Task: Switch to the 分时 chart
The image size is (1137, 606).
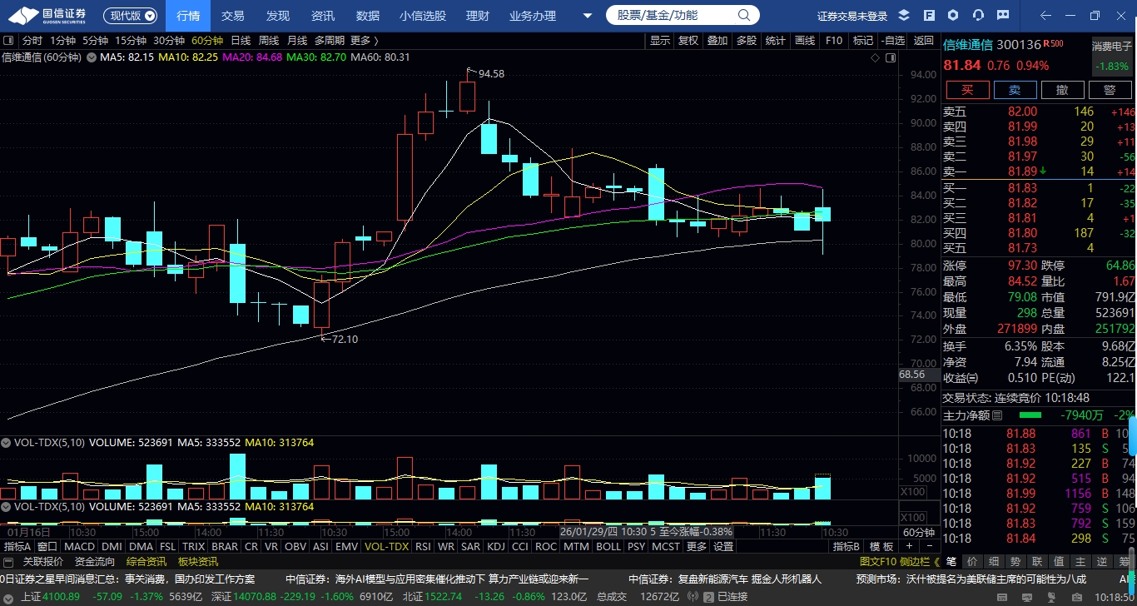Action: click(x=32, y=40)
